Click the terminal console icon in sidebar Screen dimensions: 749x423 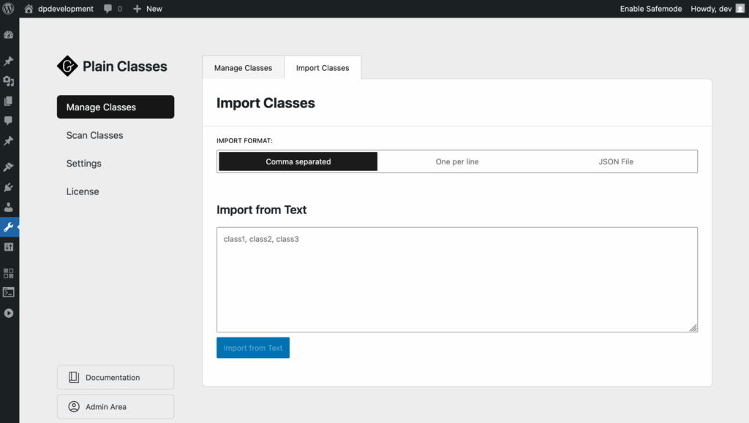click(9, 292)
